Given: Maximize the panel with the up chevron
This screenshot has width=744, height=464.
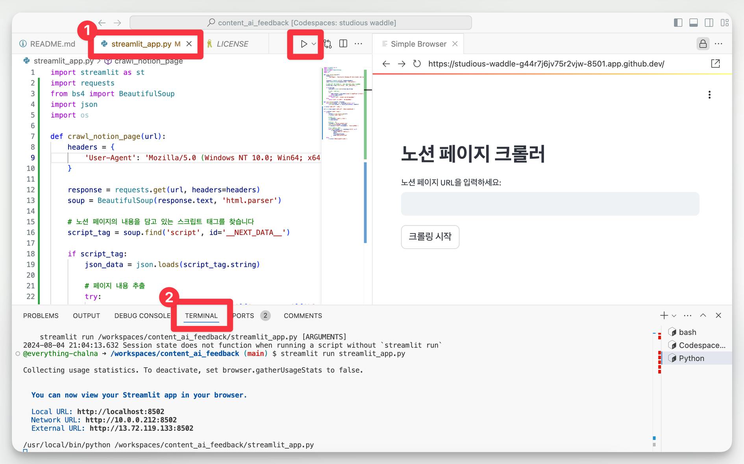Looking at the screenshot, I should [703, 315].
